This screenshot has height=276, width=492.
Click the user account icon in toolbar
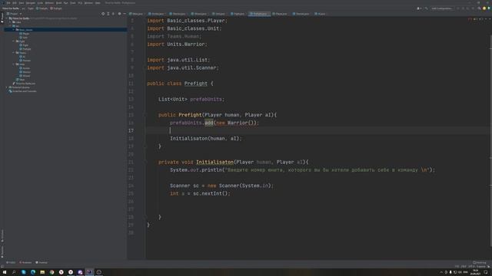tap(419, 8)
